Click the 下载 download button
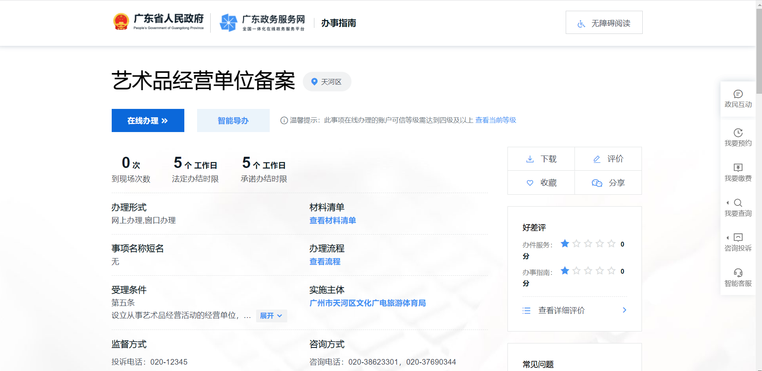762x371 pixels. pos(541,159)
